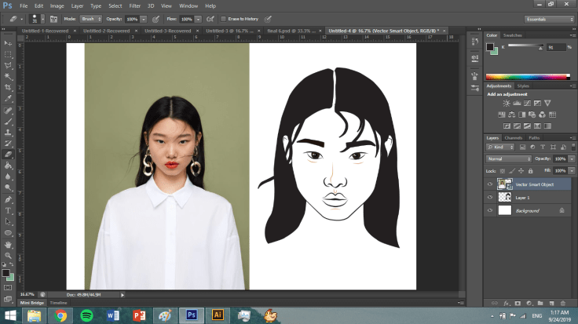The image size is (578, 324).
Task: Open Illustrator from the Windows taskbar
Action: (x=218, y=315)
